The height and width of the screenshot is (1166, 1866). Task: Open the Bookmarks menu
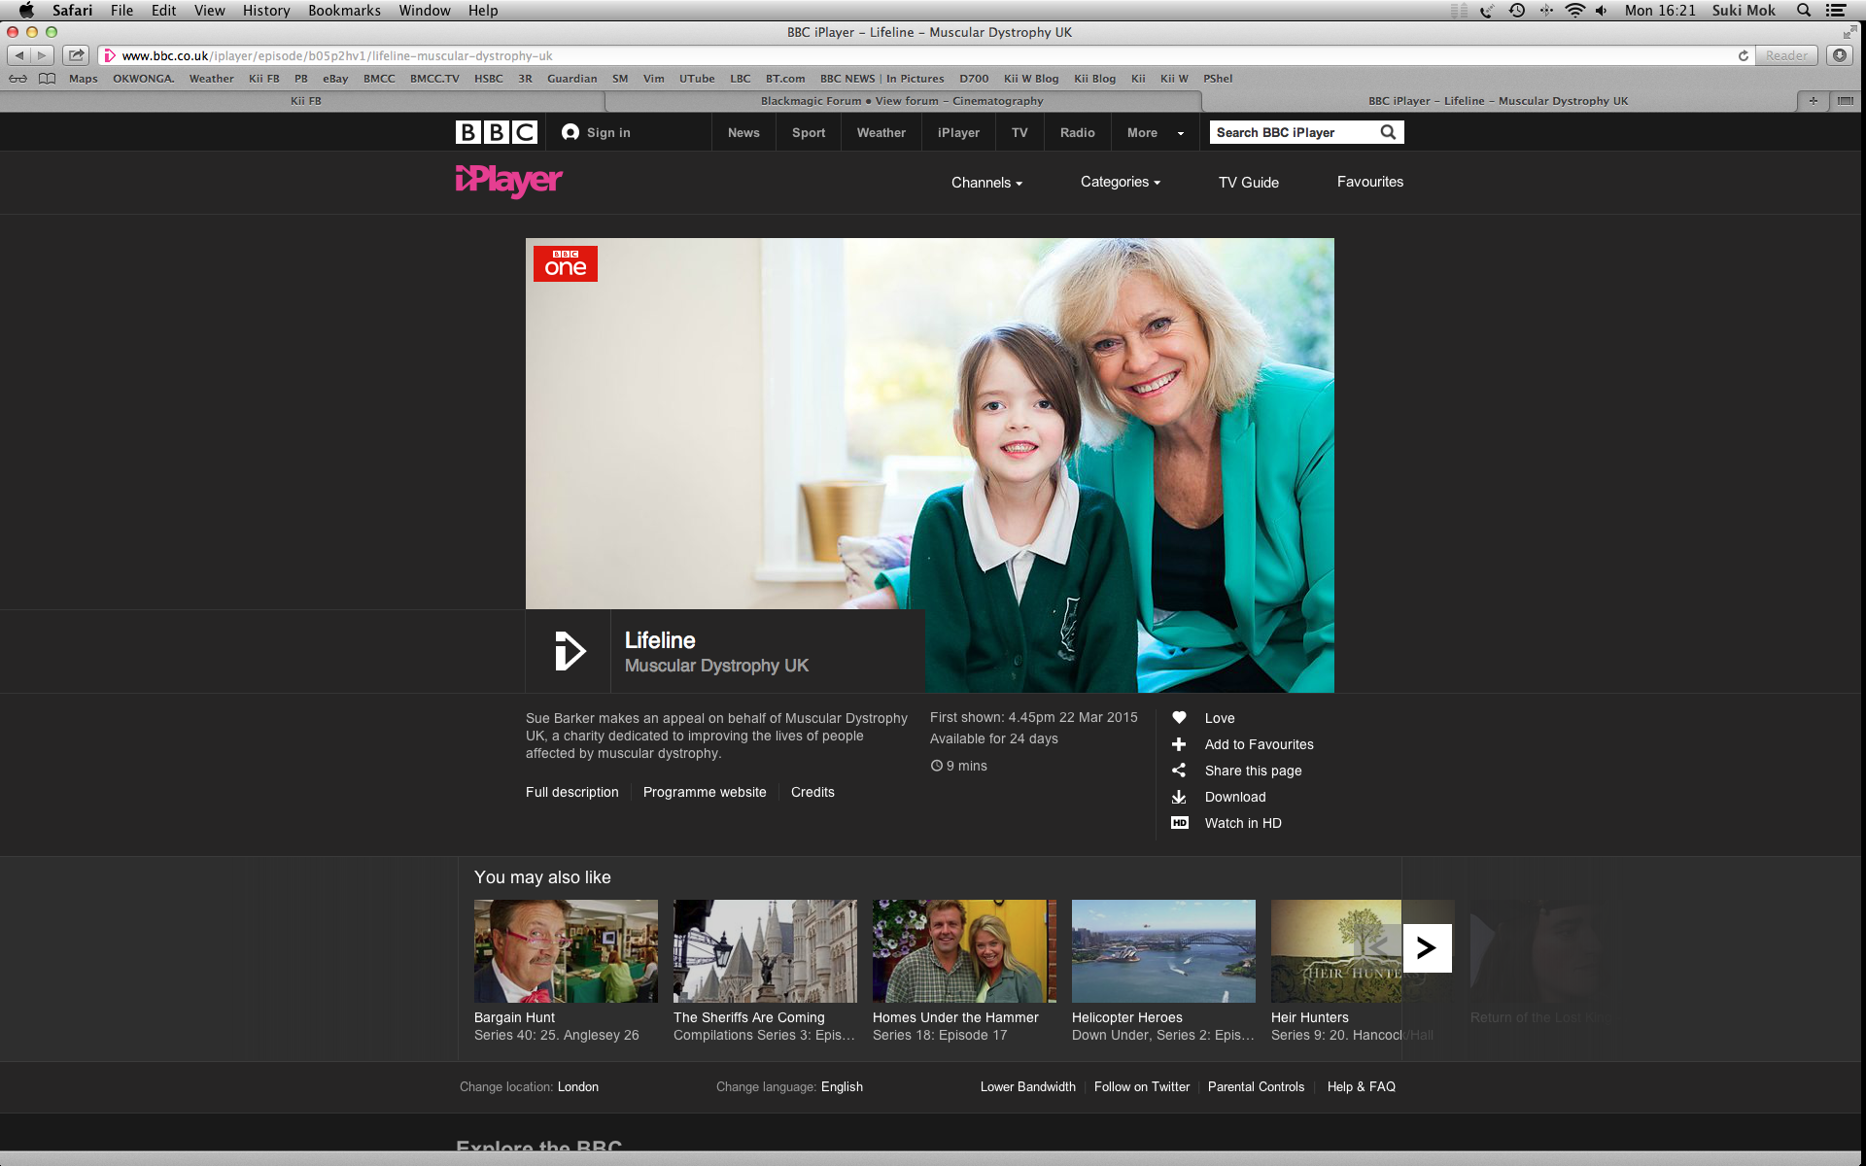click(x=344, y=11)
